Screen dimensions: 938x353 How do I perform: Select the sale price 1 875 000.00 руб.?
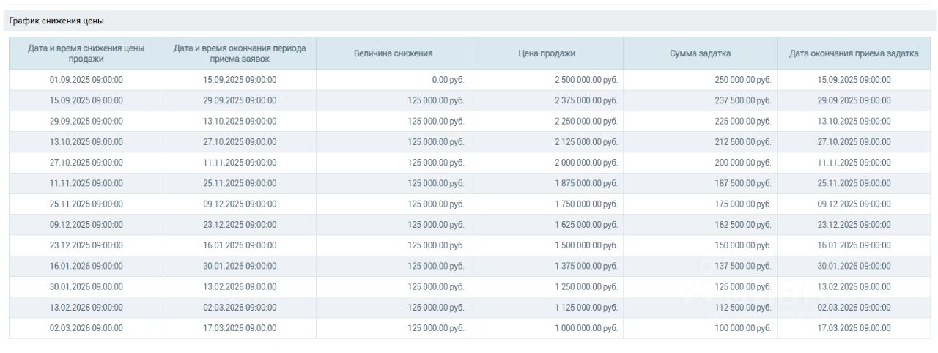click(x=586, y=183)
